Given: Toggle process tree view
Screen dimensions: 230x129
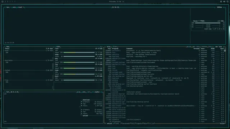Looking at the screenshot, I should [210, 47].
